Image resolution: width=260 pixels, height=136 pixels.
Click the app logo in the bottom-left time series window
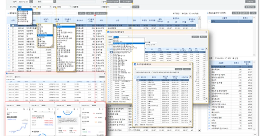(x=7, y=73)
